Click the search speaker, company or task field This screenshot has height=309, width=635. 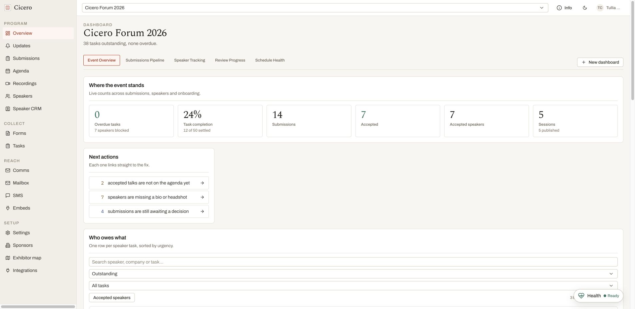[x=353, y=262]
